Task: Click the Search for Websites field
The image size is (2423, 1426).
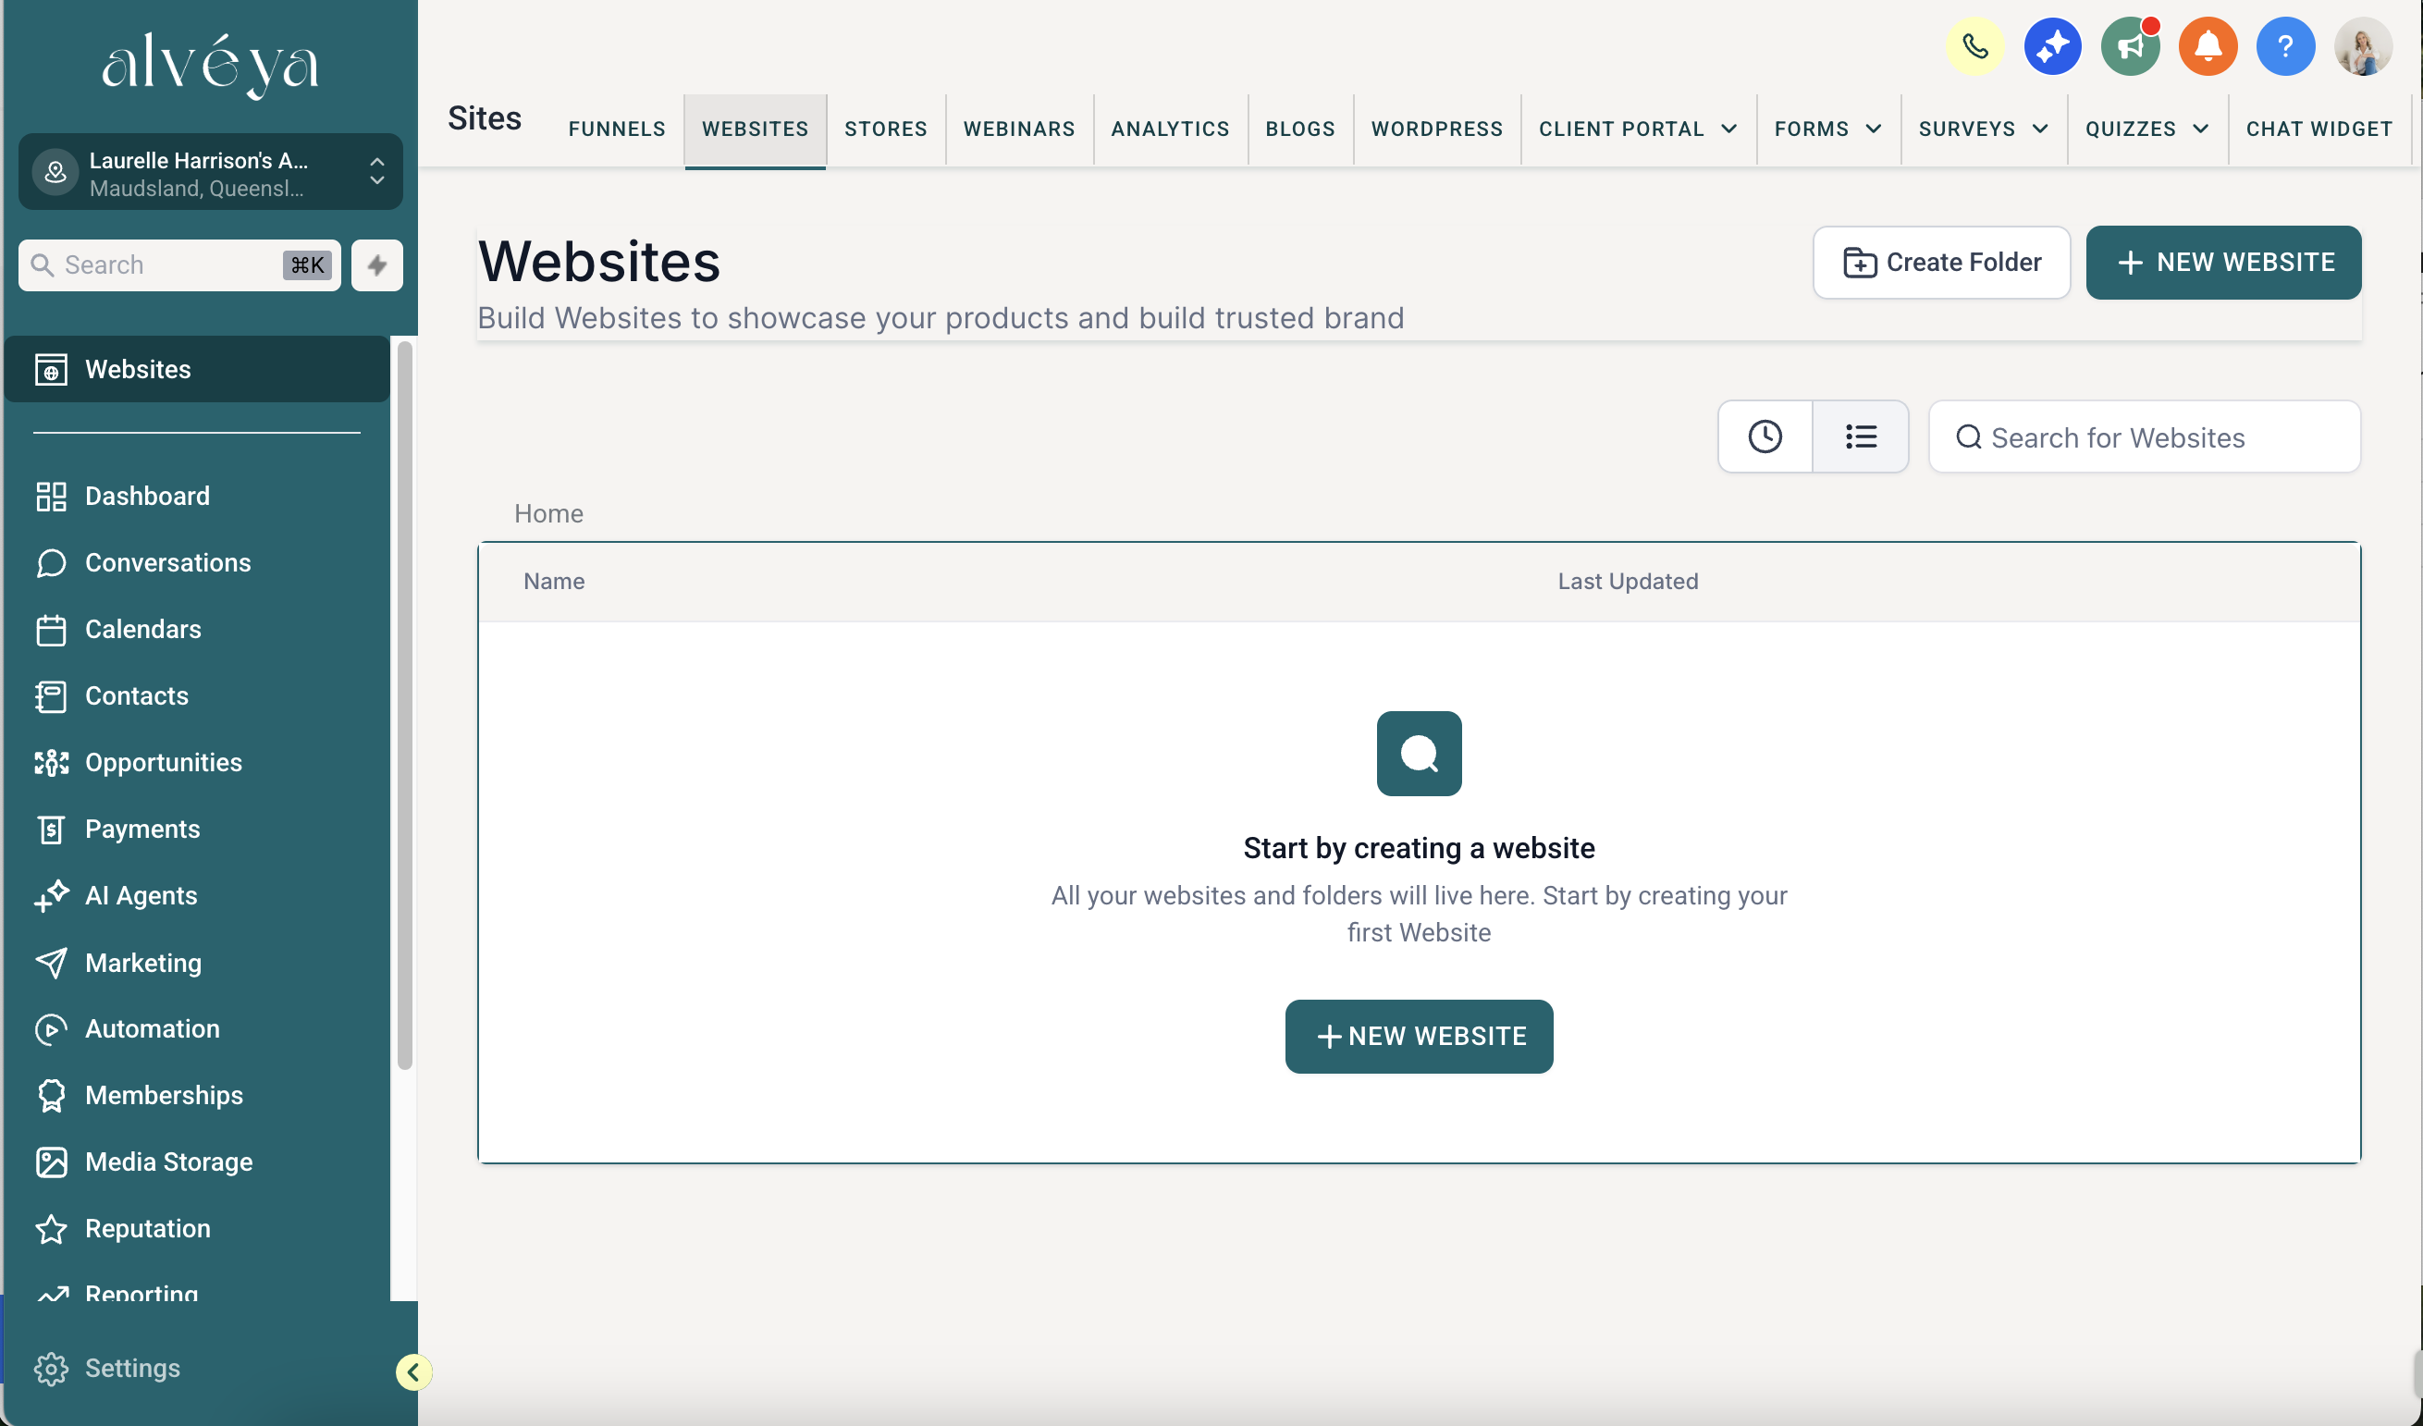Action: click(2144, 436)
